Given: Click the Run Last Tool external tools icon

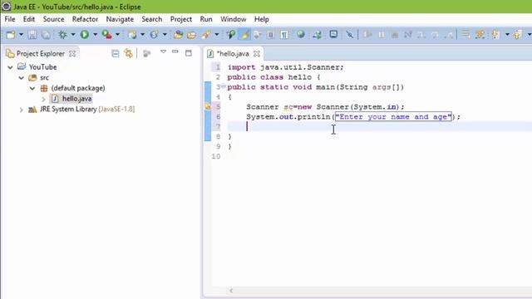Looking at the screenshot, I should pos(107,35).
